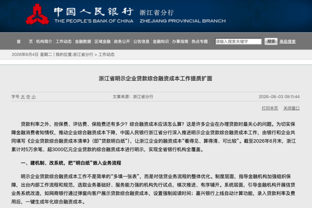Go to 工作动态 in navigation bar
This screenshot has width=312, height=208.
[64, 42]
